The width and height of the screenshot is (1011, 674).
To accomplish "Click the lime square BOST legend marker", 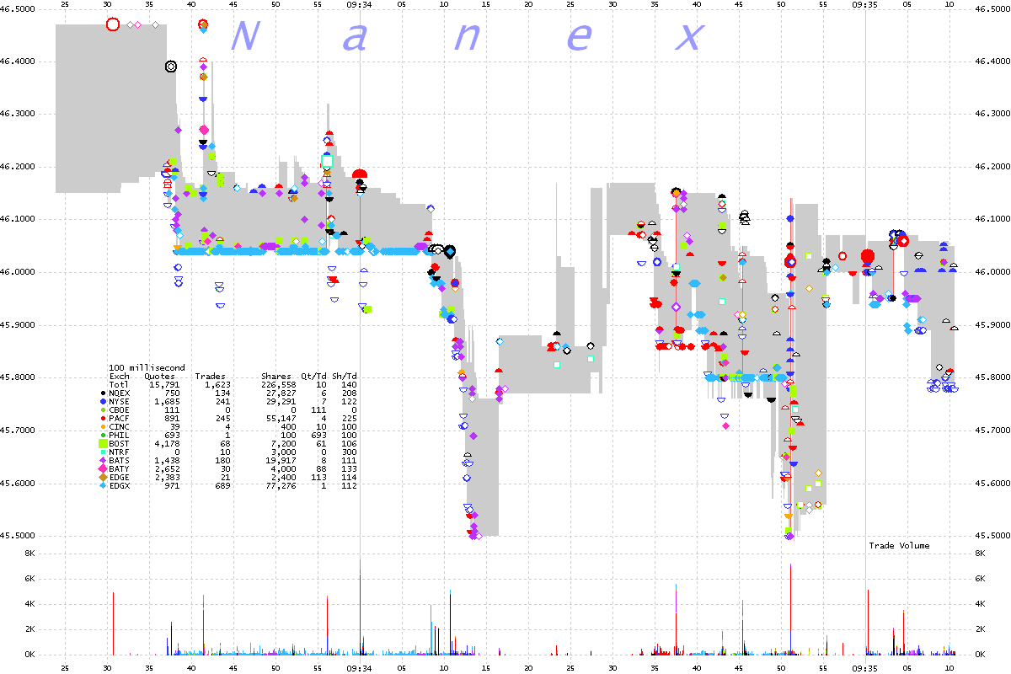I will coord(103,442).
